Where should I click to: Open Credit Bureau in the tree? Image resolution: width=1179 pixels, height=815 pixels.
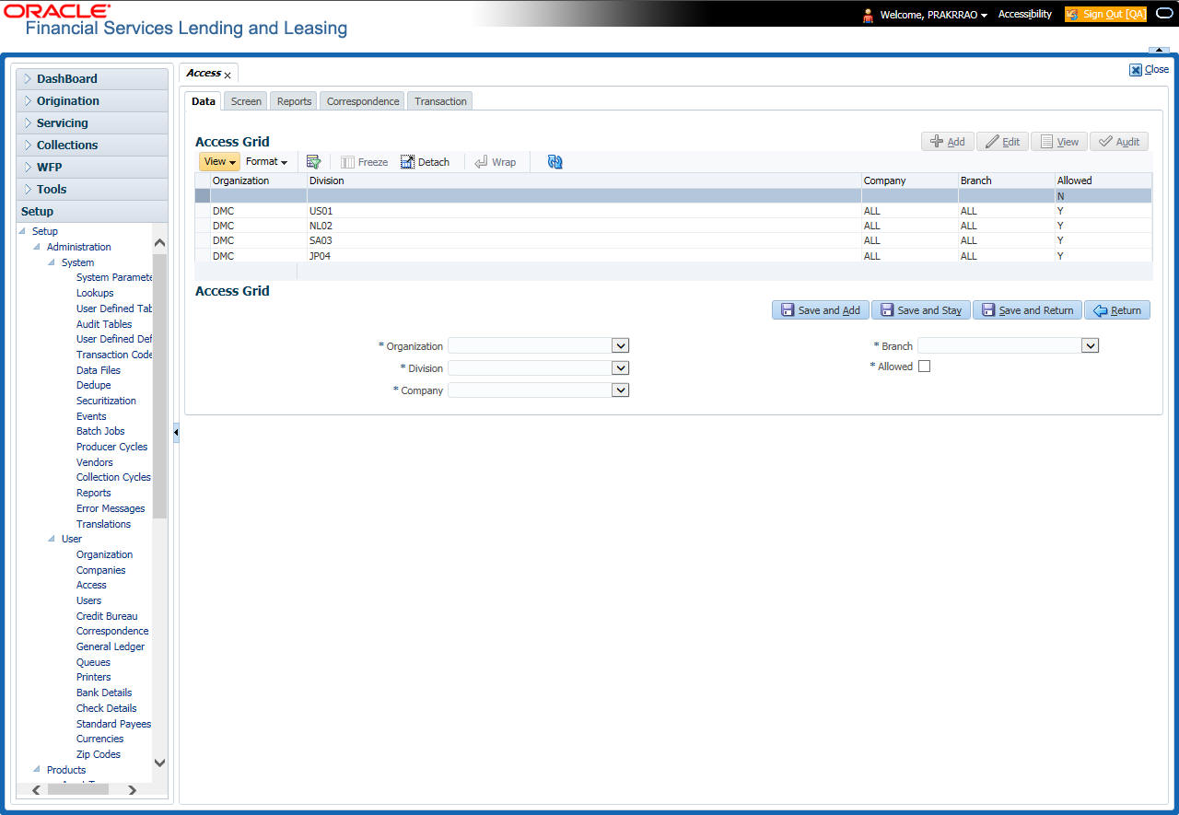click(x=107, y=616)
